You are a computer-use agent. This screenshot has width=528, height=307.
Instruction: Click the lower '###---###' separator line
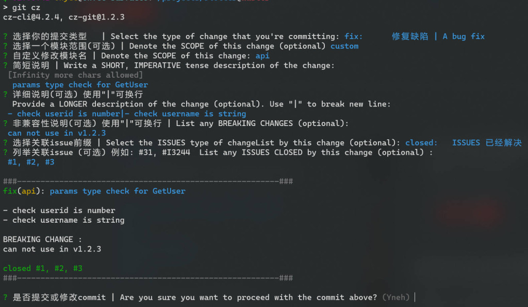pos(148,278)
